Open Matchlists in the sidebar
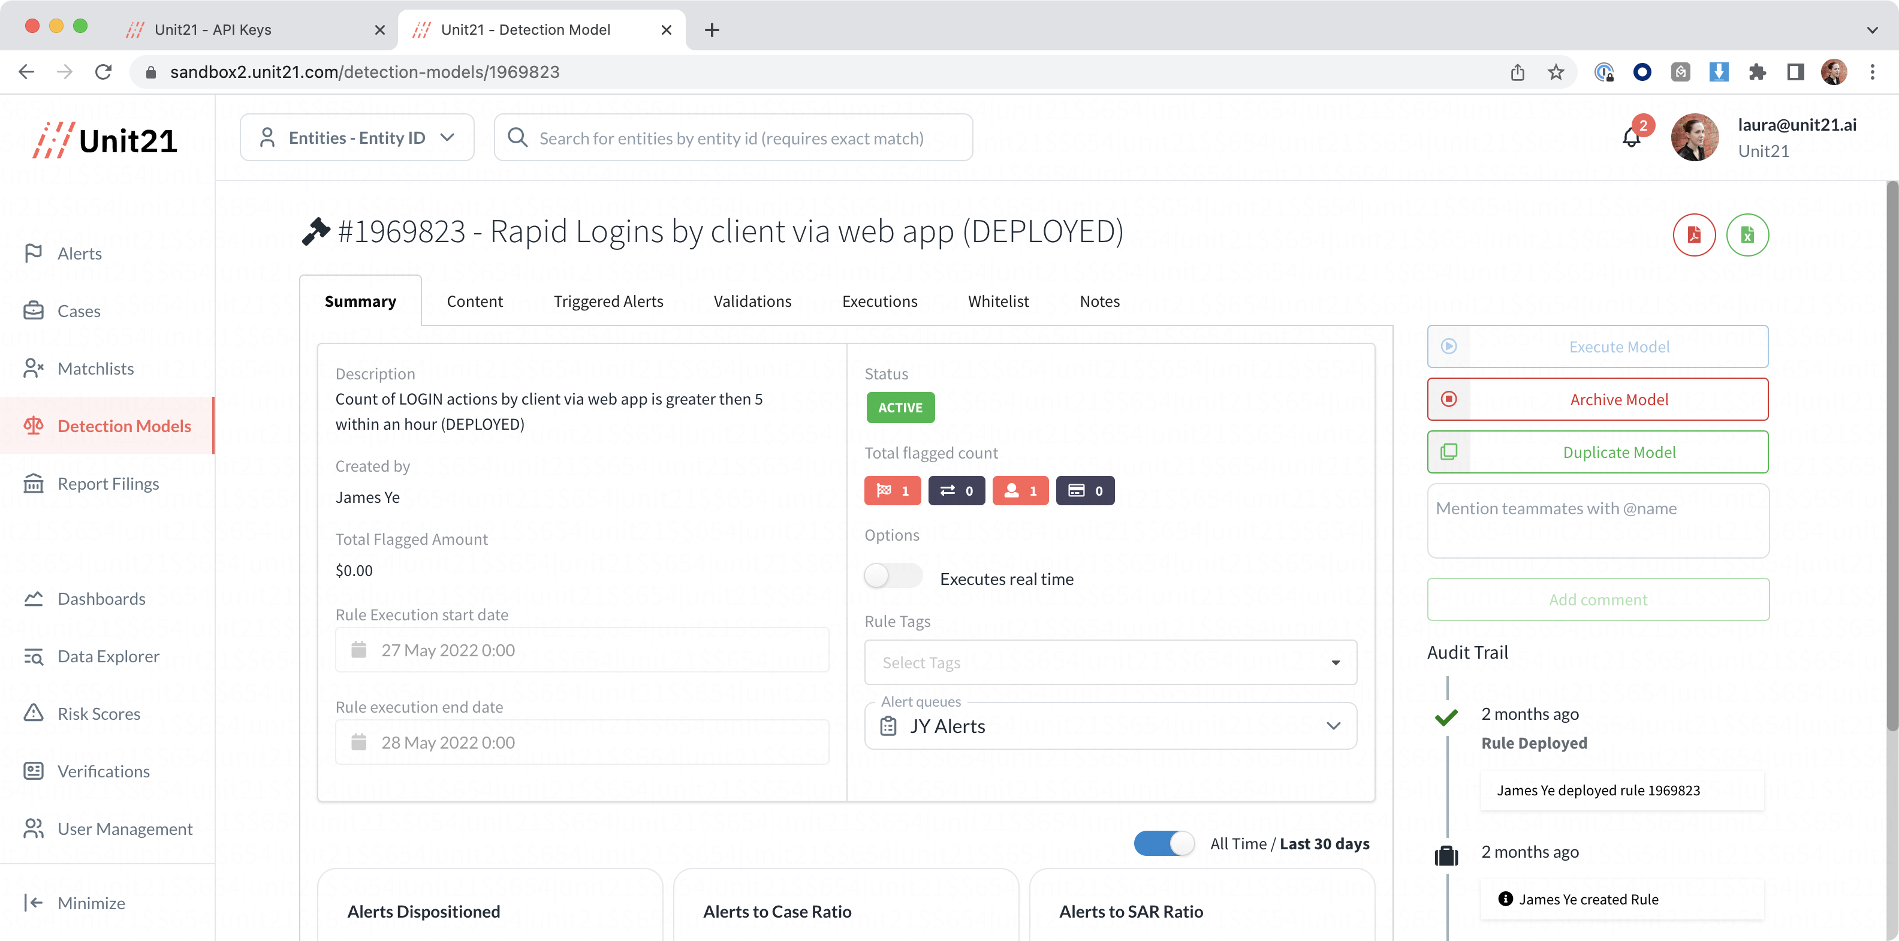Viewport: 1899px width, 941px height. [95, 369]
